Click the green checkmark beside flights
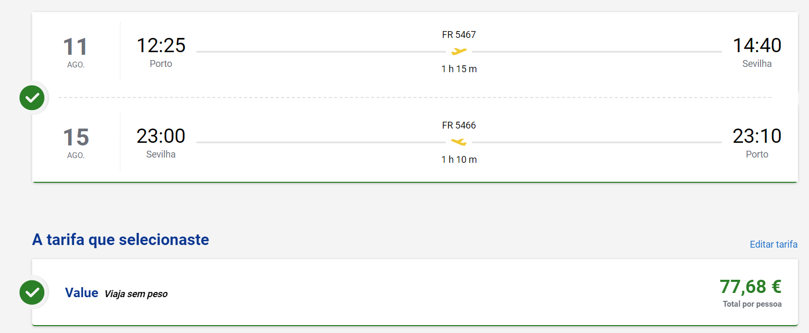Viewport: 809px width, 333px height. point(32,97)
